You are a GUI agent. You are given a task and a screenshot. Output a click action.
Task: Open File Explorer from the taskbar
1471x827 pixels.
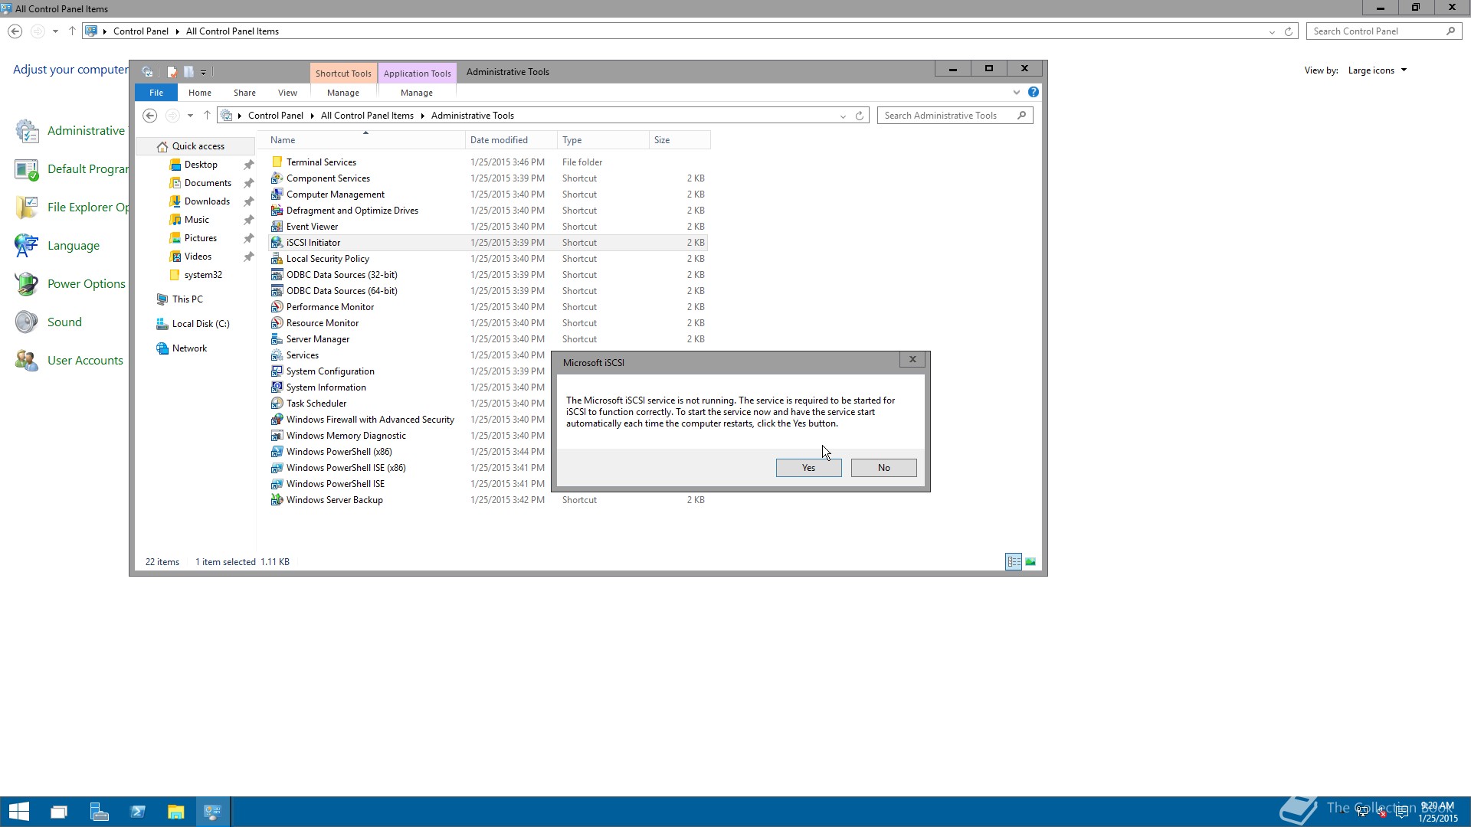pyautogui.click(x=176, y=812)
